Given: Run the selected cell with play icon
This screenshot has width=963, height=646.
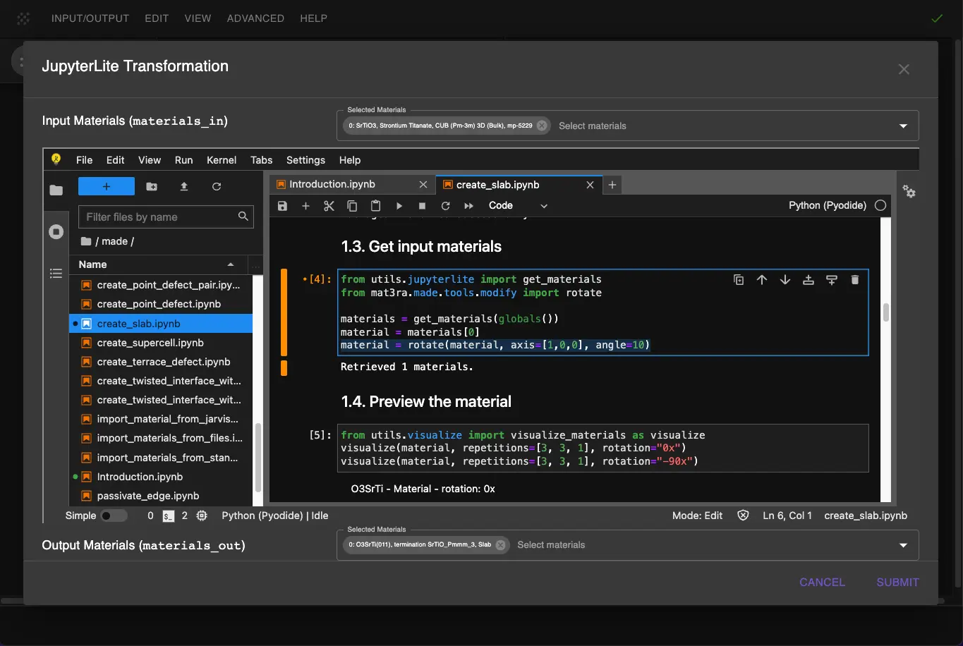Looking at the screenshot, I should [x=399, y=206].
